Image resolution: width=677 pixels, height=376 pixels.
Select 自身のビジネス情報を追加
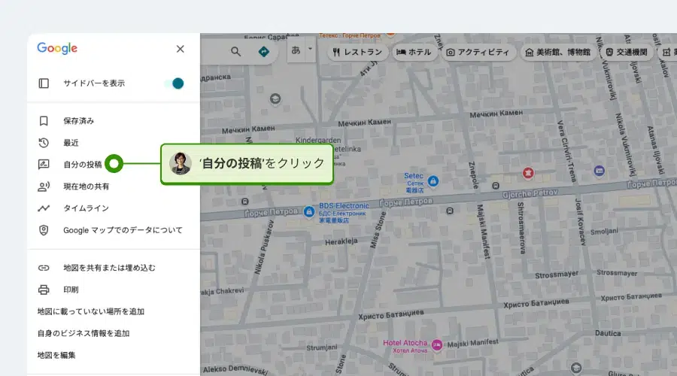[83, 333]
